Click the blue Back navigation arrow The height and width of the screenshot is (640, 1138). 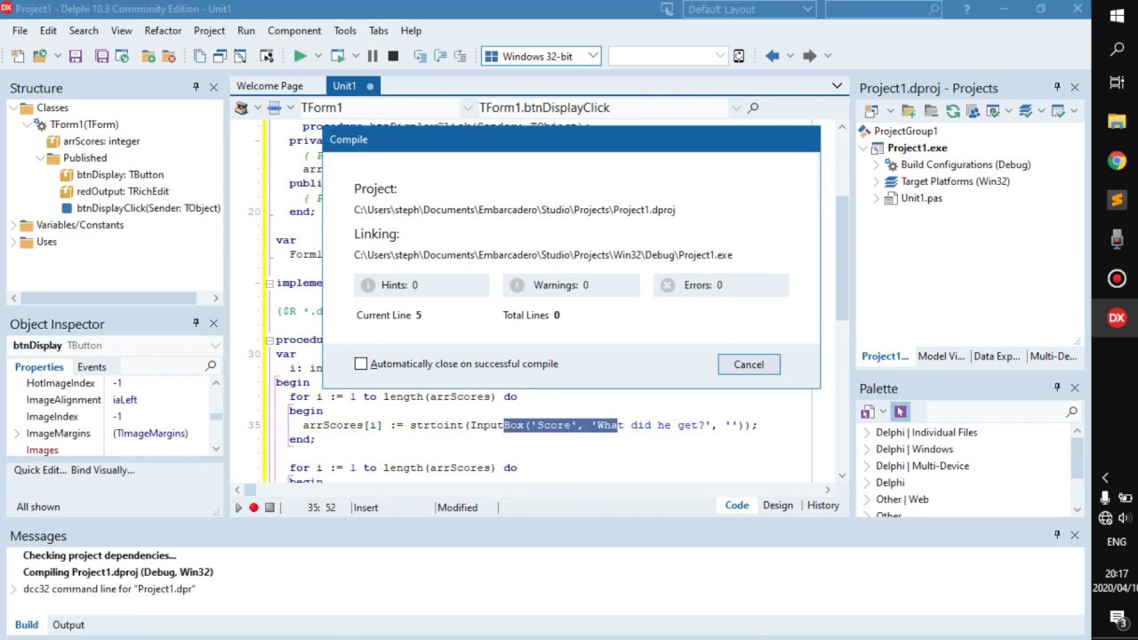(x=772, y=56)
